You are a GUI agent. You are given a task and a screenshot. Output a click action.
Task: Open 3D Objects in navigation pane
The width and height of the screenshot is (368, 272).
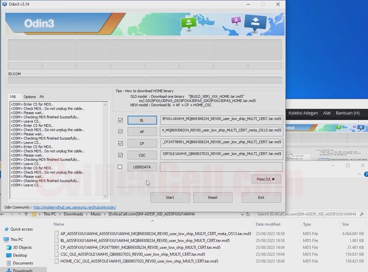[x=22, y=247]
